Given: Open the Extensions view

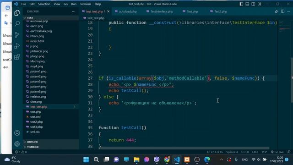Looking at the screenshot, I should (x=17, y=57).
